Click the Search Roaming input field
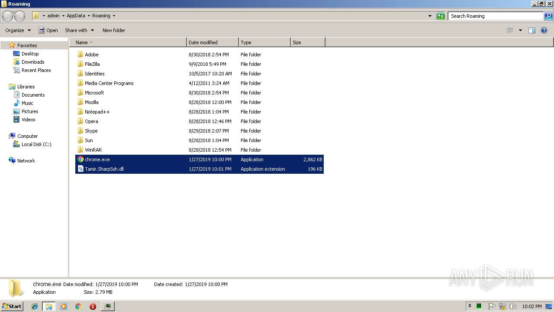Screen dimensions: 554x312 (x=496, y=16)
